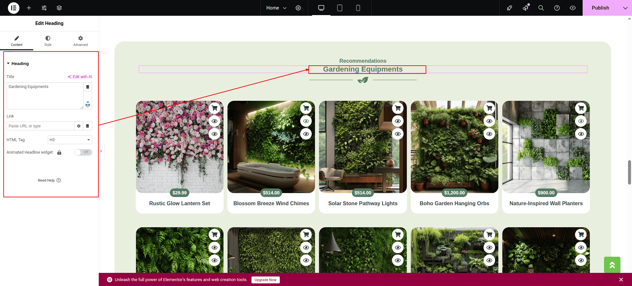The image size is (632, 286).
Task: Click the Rustic Glow Lantern Set title
Action: tap(180, 204)
